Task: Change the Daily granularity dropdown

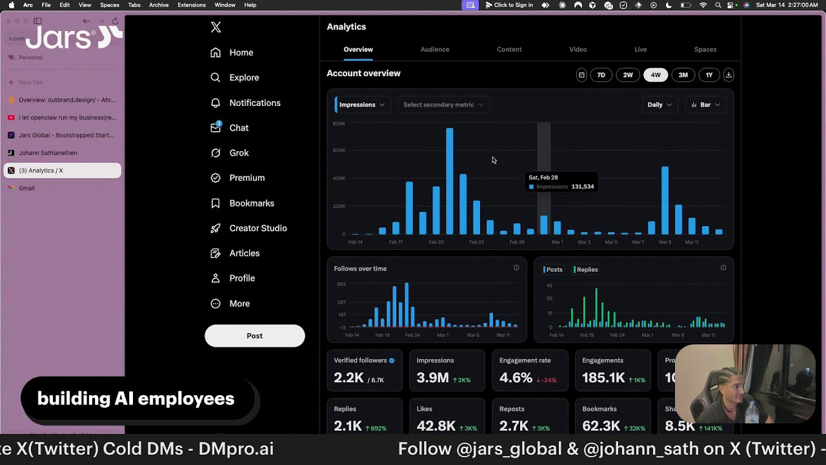Action: [x=660, y=105]
